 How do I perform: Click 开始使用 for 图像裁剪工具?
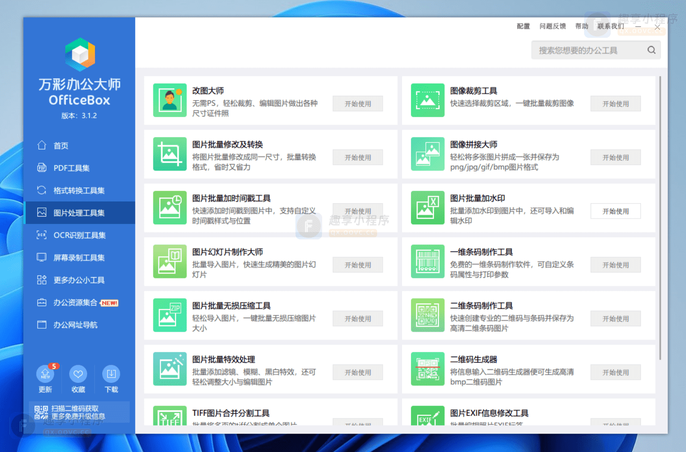pyautogui.click(x=616, y=104)
